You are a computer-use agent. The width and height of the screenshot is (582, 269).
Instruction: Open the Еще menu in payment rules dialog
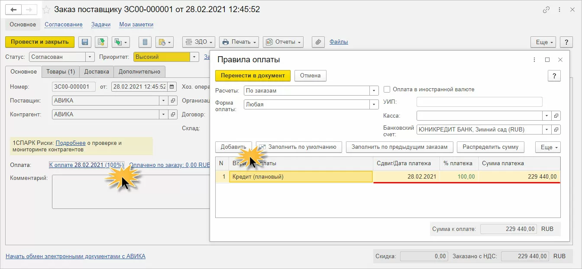pos(548,147)
